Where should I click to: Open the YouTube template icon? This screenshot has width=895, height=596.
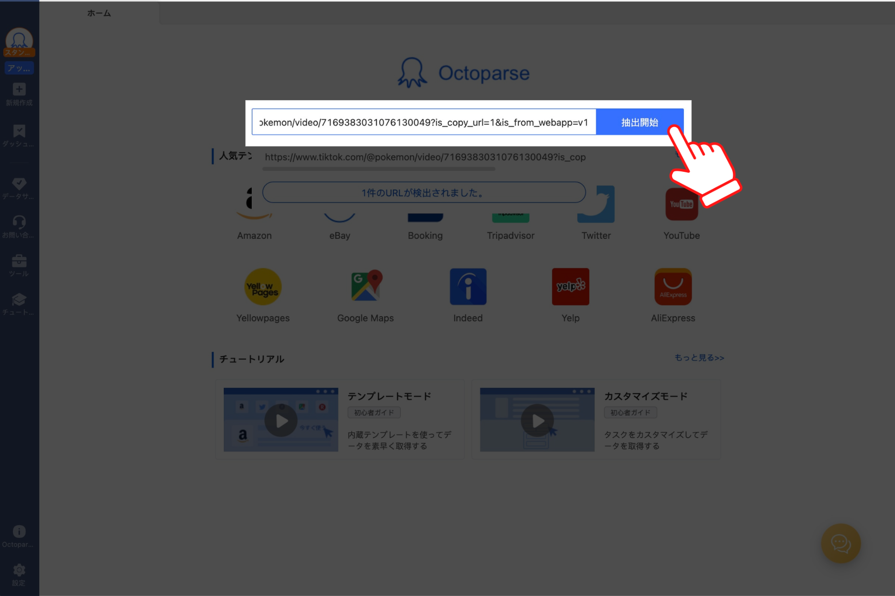(682, 204)
